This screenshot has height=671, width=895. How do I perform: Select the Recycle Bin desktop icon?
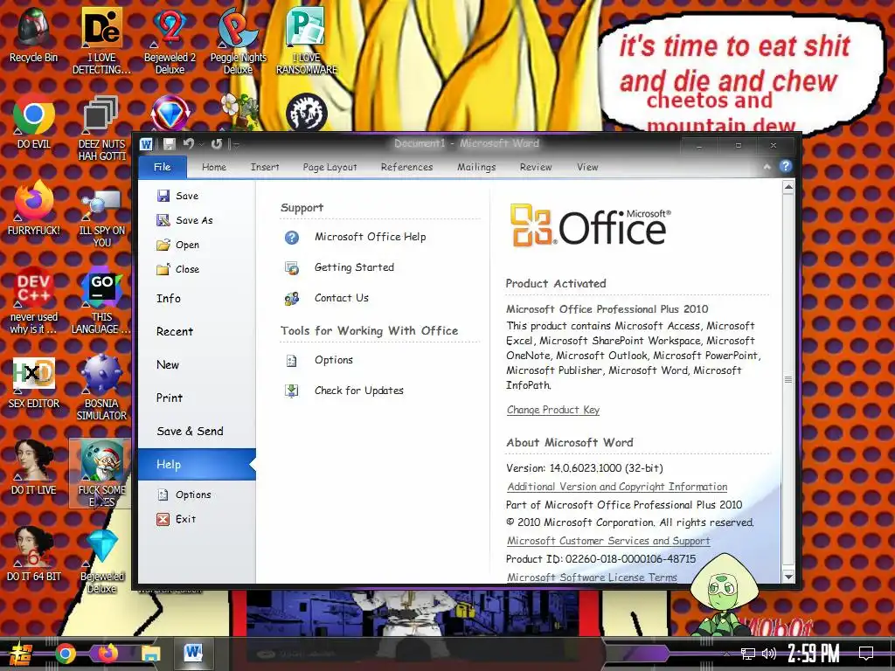[x=34, y=35]
